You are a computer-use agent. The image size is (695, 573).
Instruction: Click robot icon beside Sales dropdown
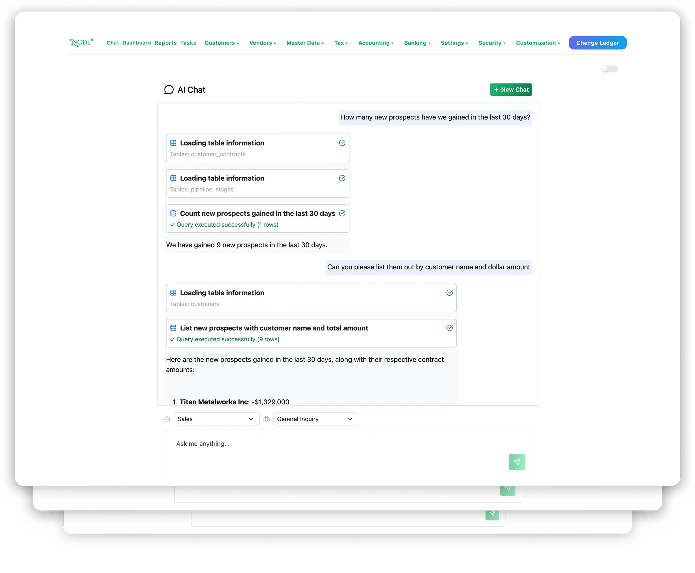tap(167, 419)
